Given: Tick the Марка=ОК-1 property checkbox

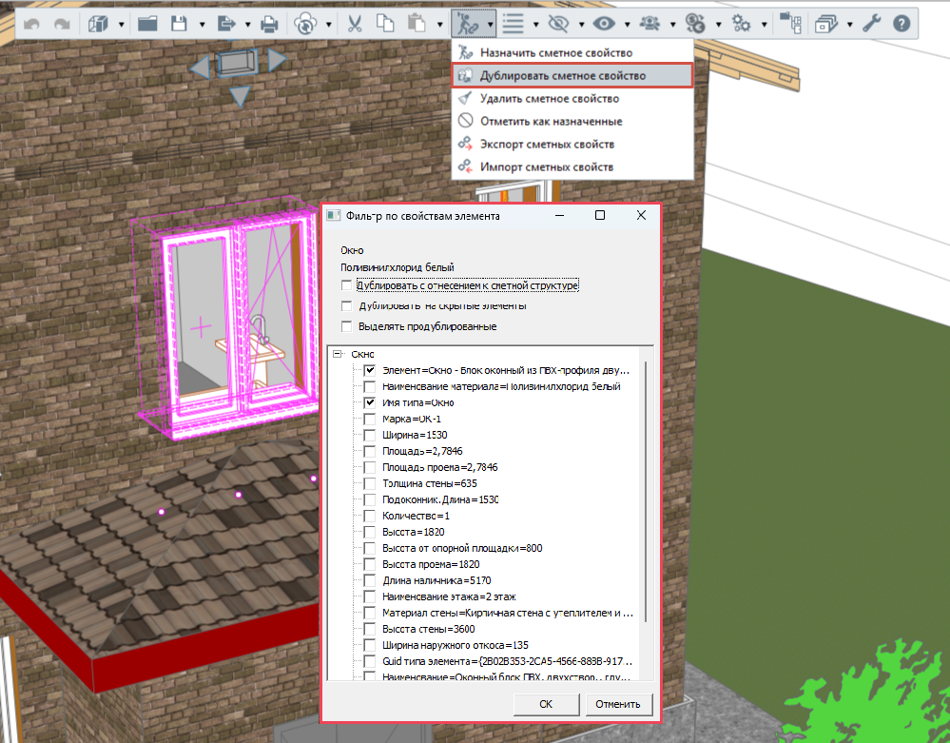Looking at the screenshot, I should pyautogui.click(x=370, y=419).
